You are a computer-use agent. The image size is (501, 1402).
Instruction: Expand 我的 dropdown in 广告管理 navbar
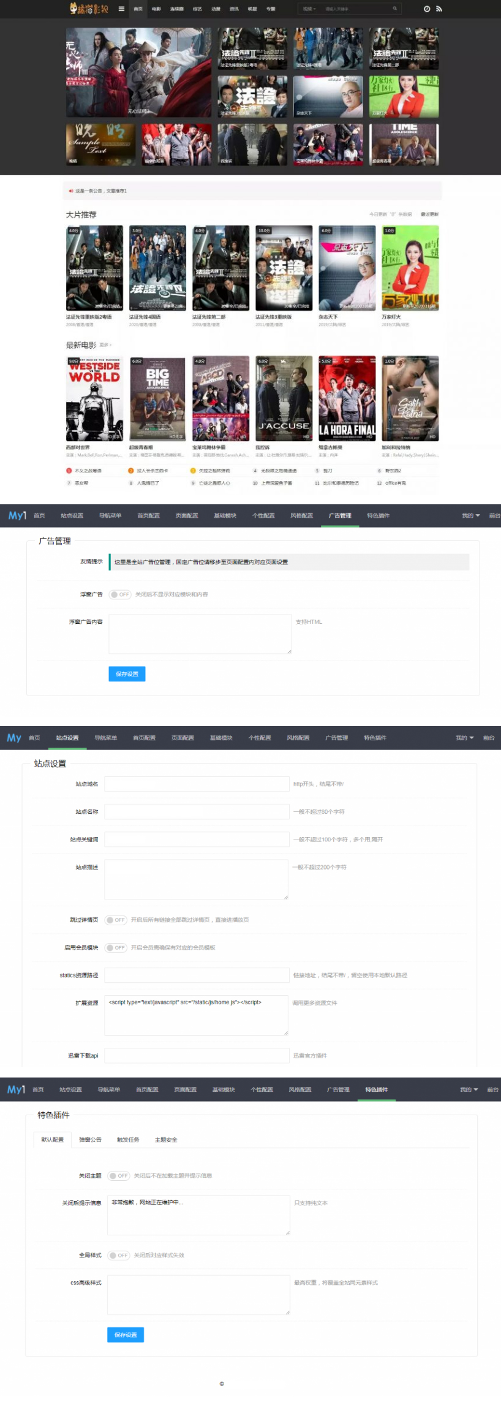470,515
